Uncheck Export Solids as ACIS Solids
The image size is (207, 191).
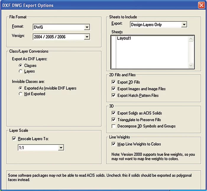point(114,113)
